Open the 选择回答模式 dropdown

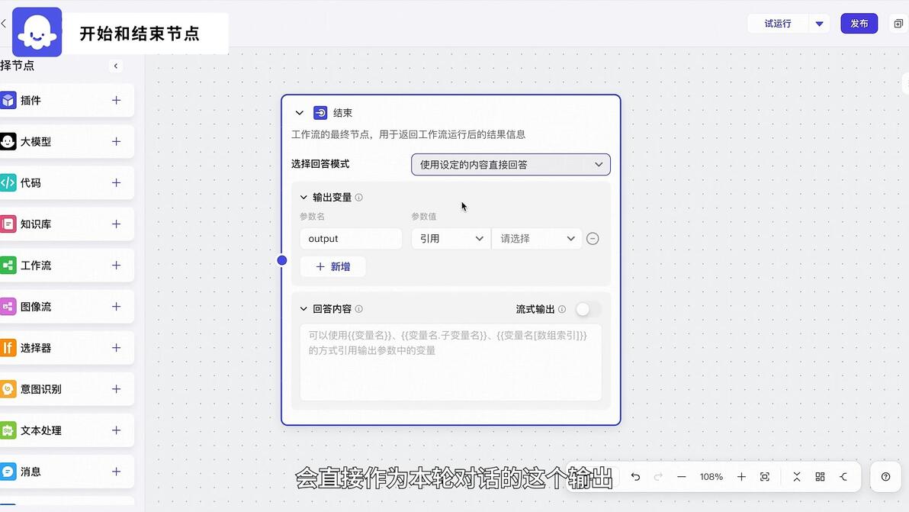pos(511,165)
